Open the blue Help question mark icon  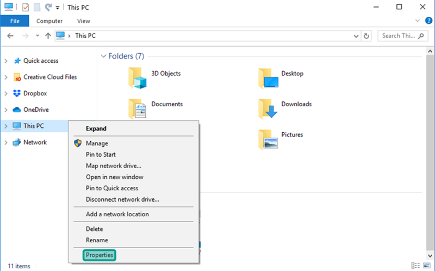tap(428, 21)
